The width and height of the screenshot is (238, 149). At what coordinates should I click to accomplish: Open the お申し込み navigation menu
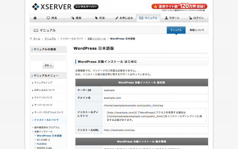124,18
